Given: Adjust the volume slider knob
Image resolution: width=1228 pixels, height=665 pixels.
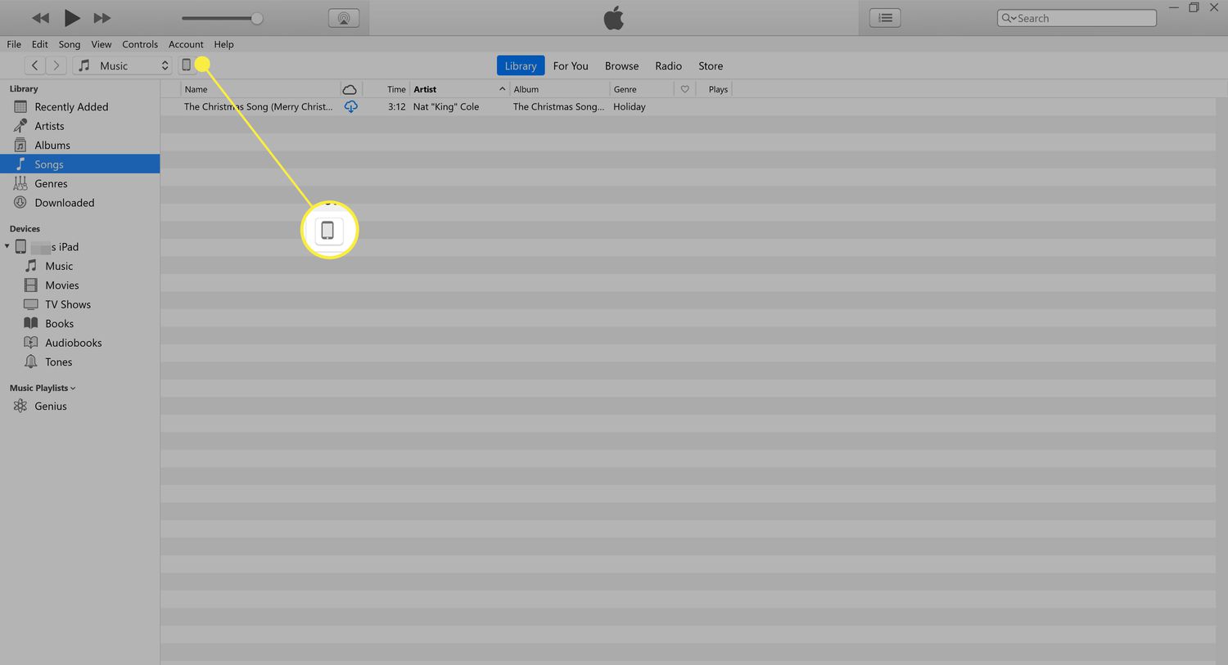Looking at the screenshot, I should pyautogui.click(x=256, y=18).
